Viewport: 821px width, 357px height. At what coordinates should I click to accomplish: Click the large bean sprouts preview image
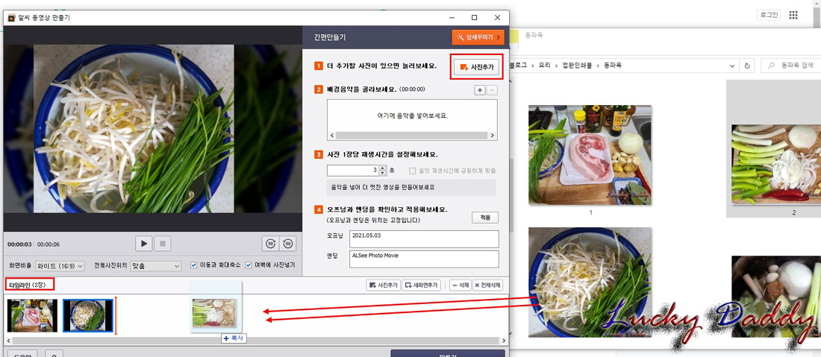pyautogui.click(x=134, y=129)
